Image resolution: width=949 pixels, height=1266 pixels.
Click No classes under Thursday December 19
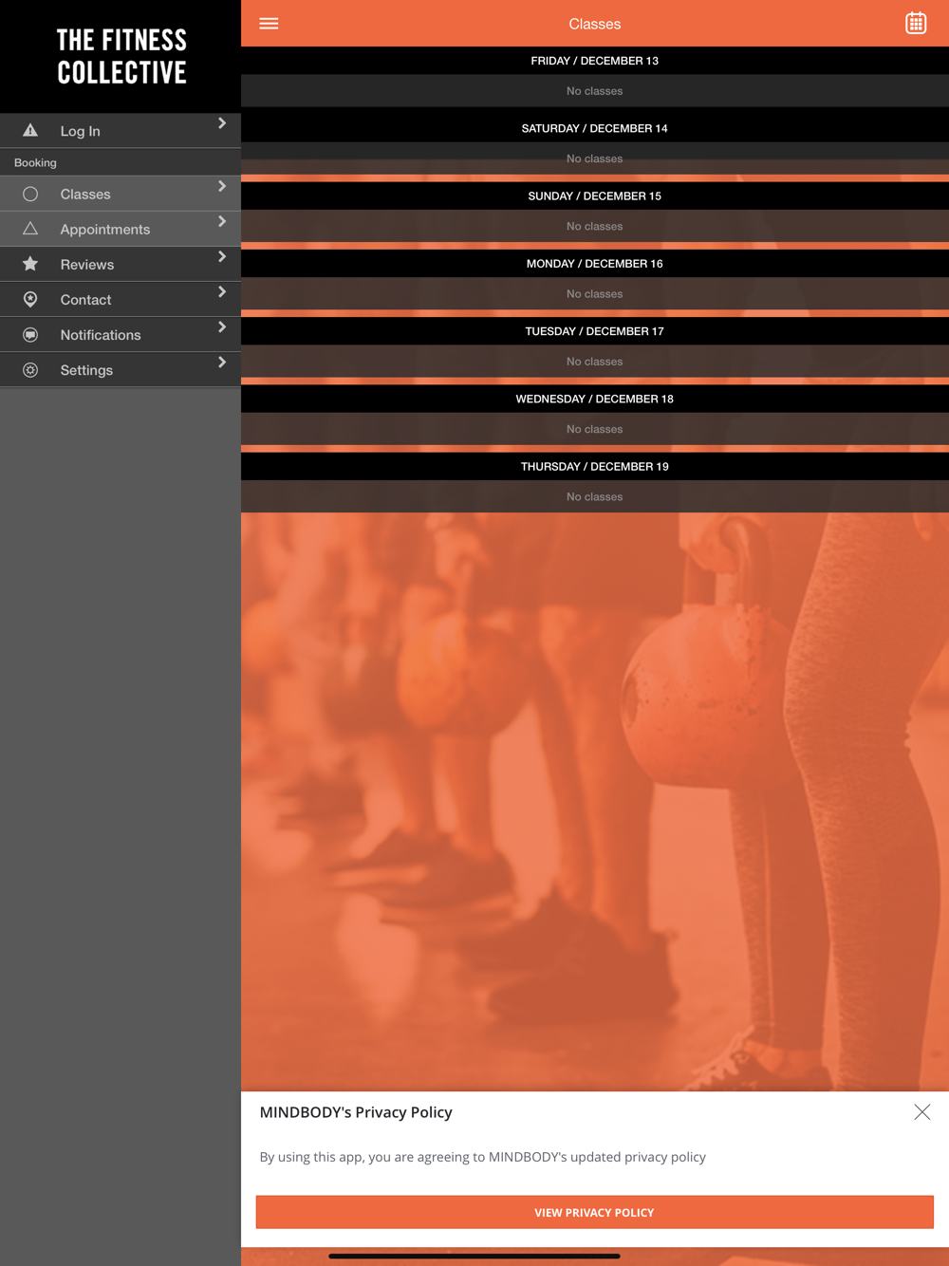(595, 496)
